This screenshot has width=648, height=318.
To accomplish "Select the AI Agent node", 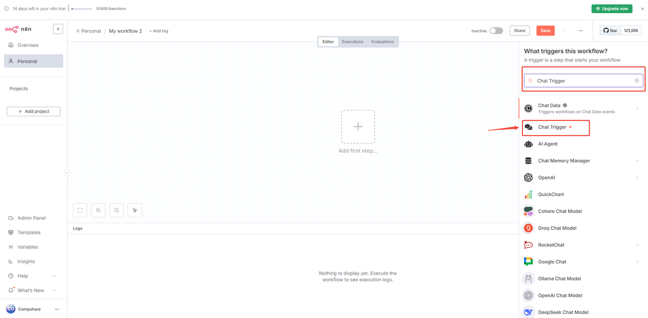I will 583,144.
